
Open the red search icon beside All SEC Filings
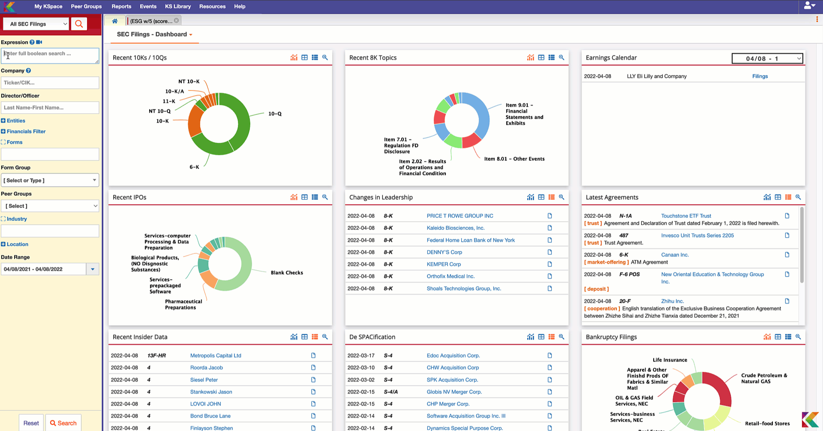79,24
